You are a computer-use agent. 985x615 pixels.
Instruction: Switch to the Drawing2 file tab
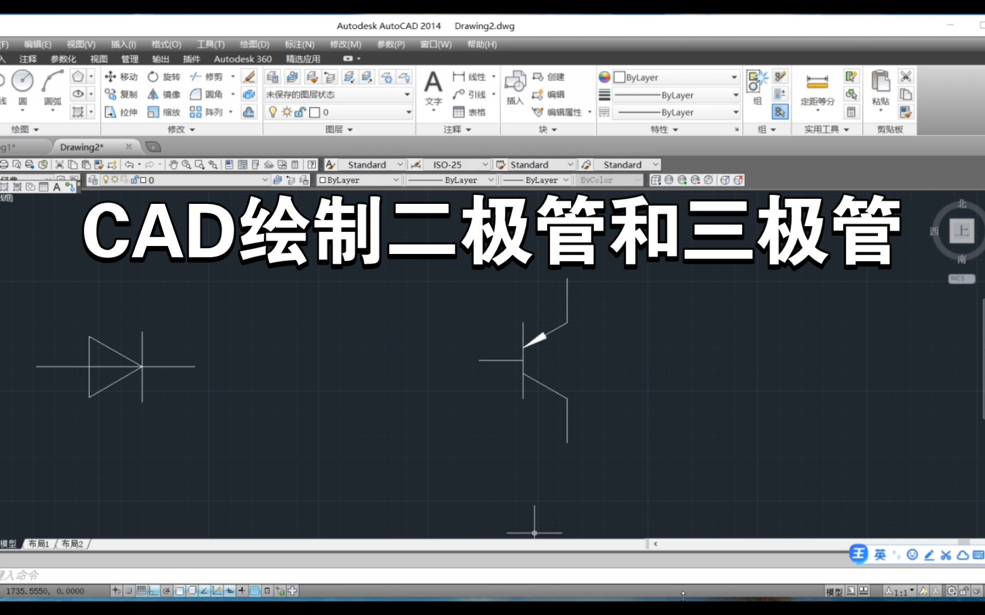(82, 147)
